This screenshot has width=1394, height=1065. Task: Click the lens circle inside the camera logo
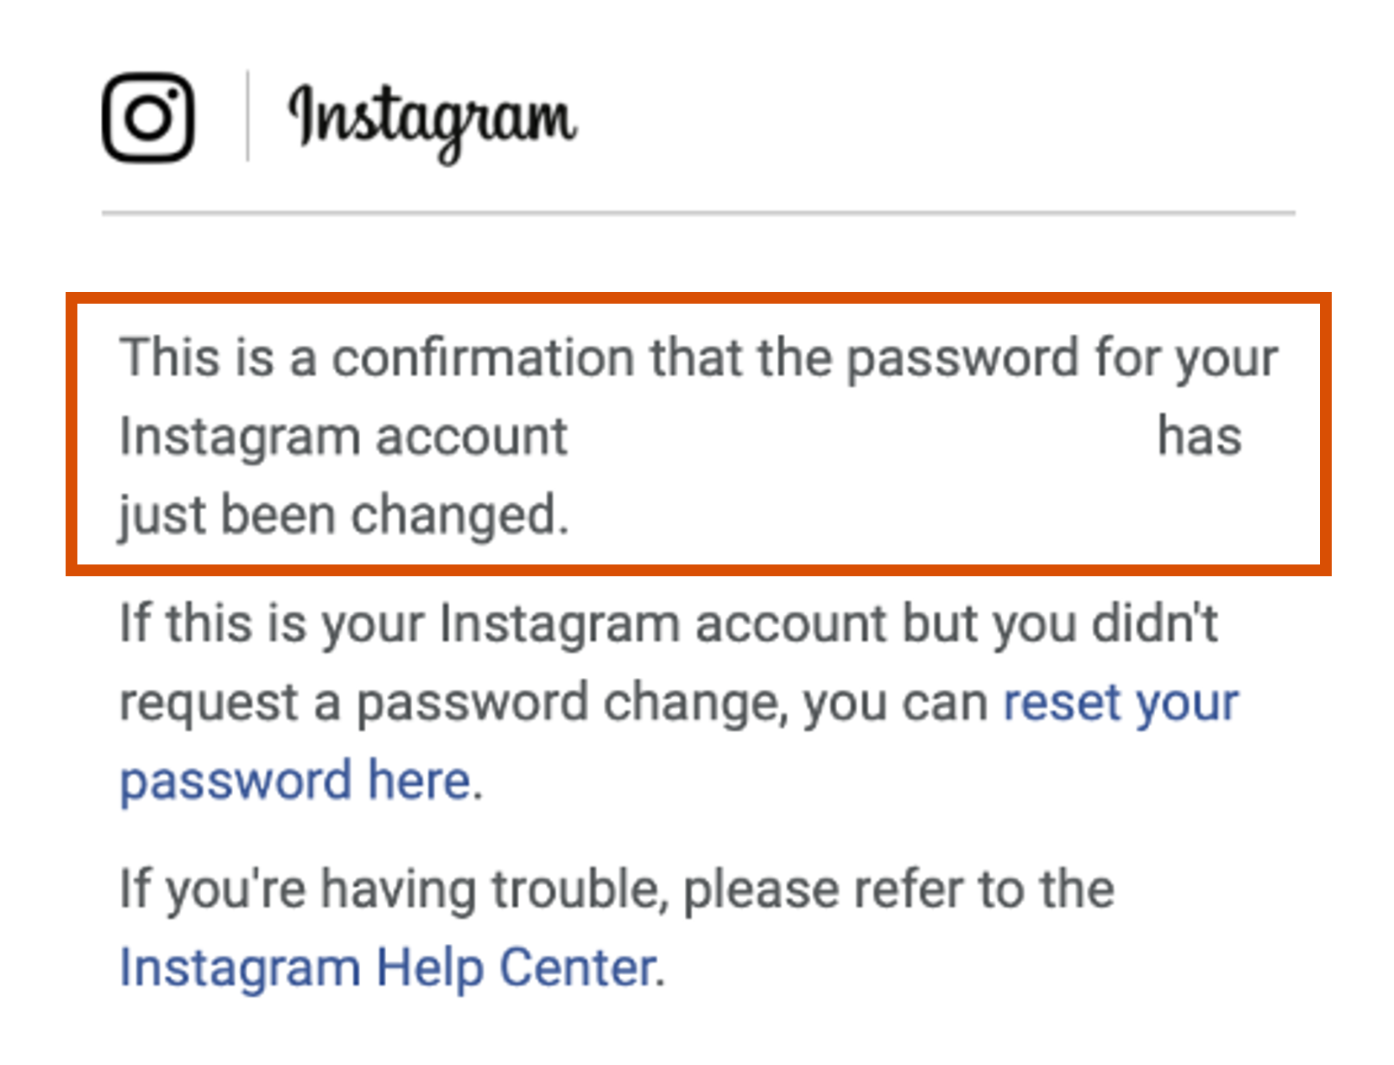[148, 118]
